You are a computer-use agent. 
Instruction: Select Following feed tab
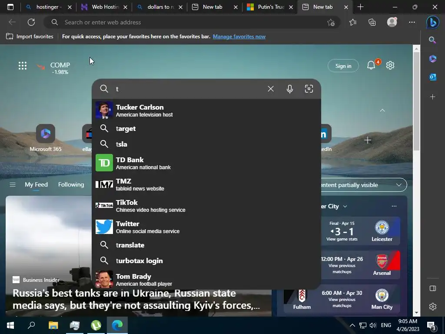[x=71, y=184]
